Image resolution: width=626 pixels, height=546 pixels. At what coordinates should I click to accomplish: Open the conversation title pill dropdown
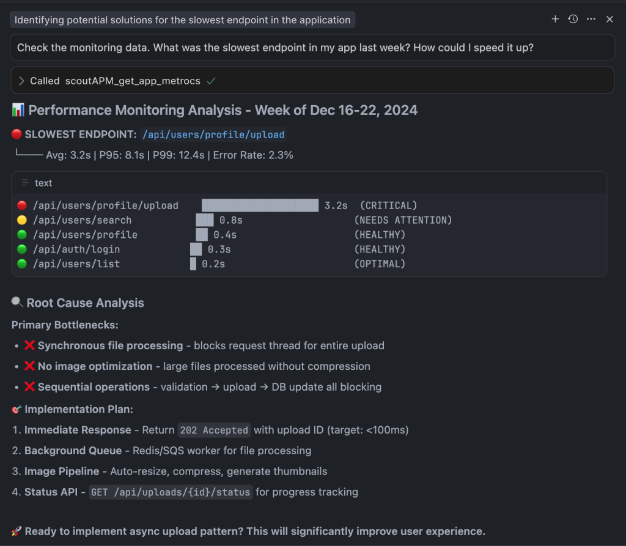(x=182, y=20)
